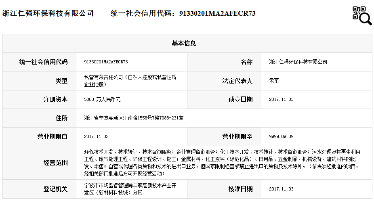Select legal representative name 孟军
This screenshot has height=201, width=374.
tap(274, 81)
